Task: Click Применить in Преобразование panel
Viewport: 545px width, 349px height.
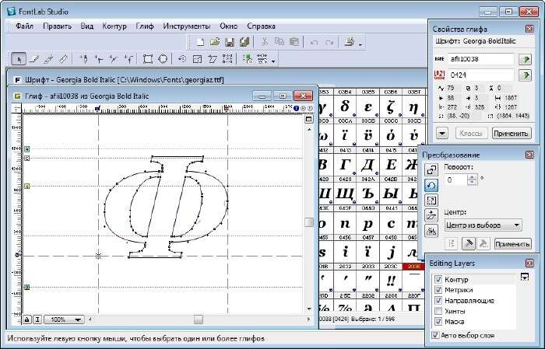Action: (x=512, y=244)
